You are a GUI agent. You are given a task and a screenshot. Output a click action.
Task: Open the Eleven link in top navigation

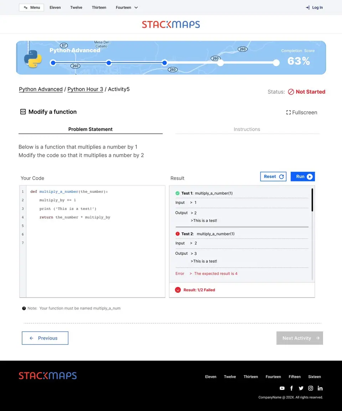point(55,7)
